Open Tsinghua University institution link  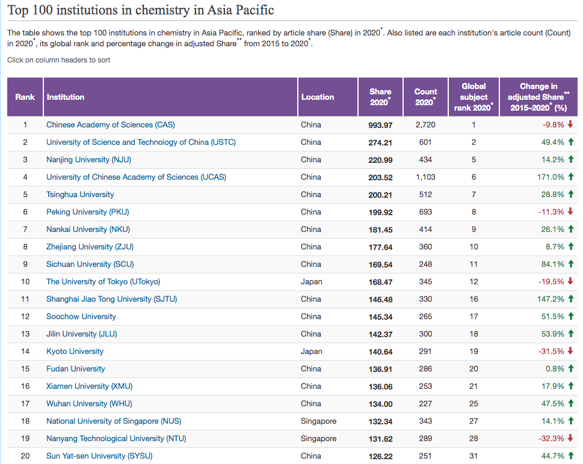pyautogui.click(x=80, y=195)
